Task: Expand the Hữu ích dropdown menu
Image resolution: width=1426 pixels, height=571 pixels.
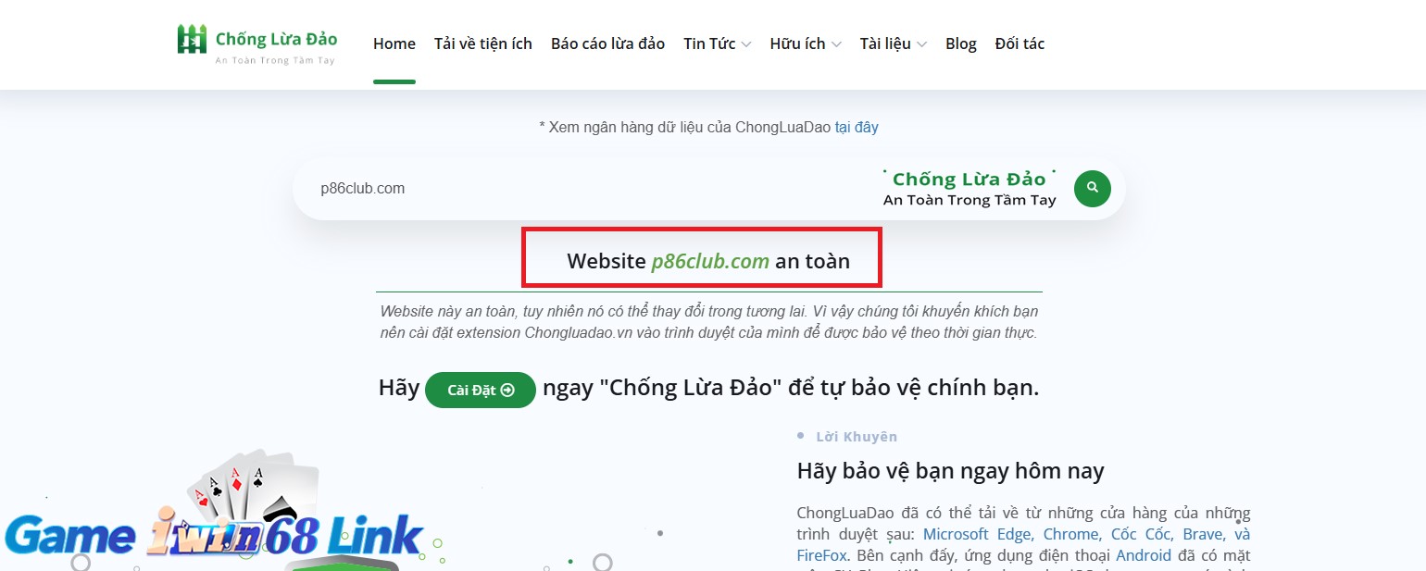Action: [x=805, y=43]
